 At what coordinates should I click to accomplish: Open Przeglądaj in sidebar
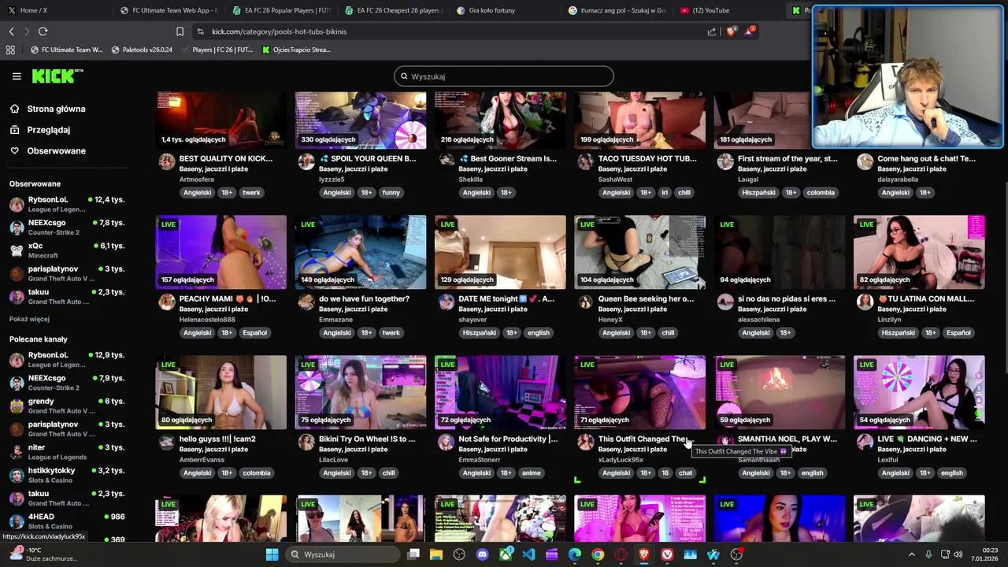48,130
